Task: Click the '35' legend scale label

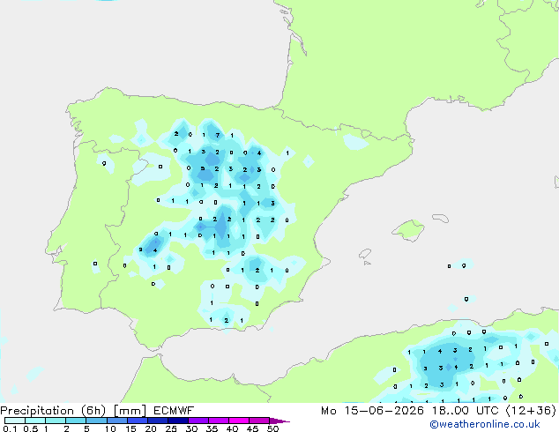Action: (212, 428)
